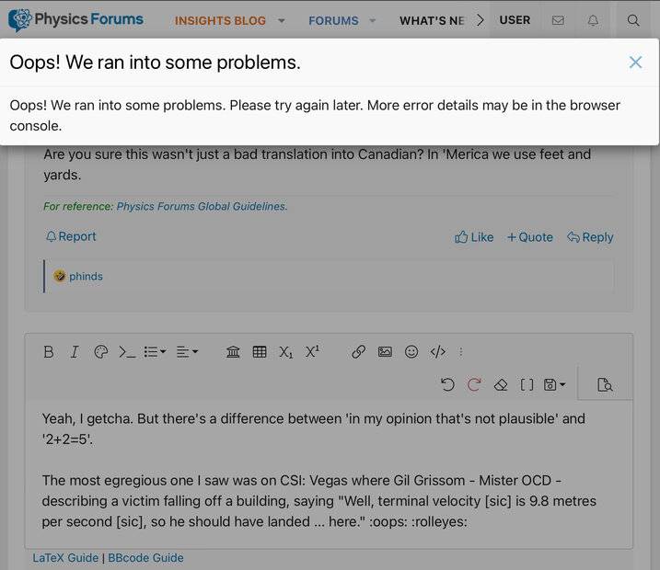This screenshot has width=660, height=570.
Task: Insert a table into the reply
Action: tap(260, 351)
